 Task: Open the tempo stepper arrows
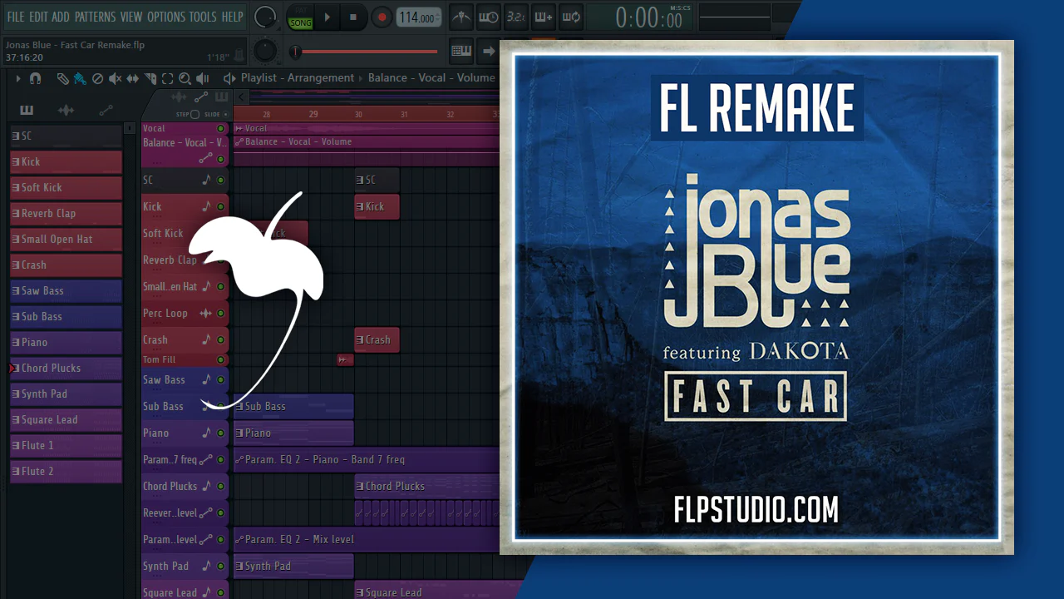pos(439,17)
